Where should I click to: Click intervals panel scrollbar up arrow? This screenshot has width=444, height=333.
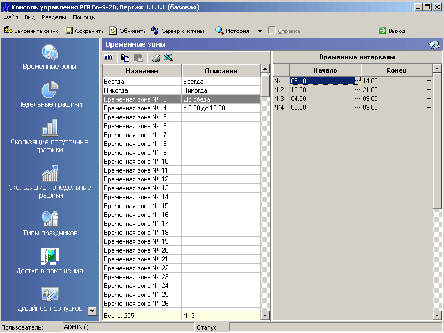[x=437, y=68]
